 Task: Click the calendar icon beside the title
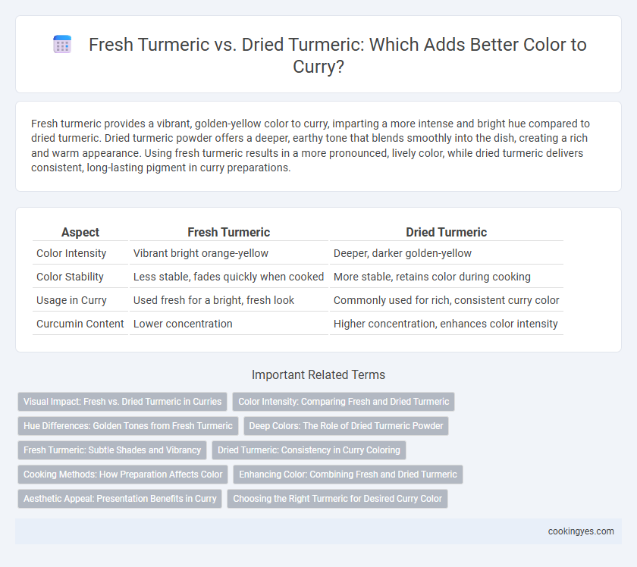pyautogui.click(x=62, y=44)
